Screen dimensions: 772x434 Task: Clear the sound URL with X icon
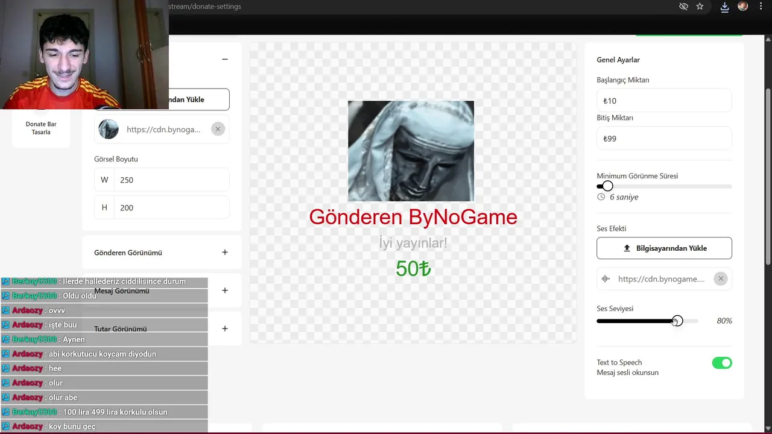(720, 278)
